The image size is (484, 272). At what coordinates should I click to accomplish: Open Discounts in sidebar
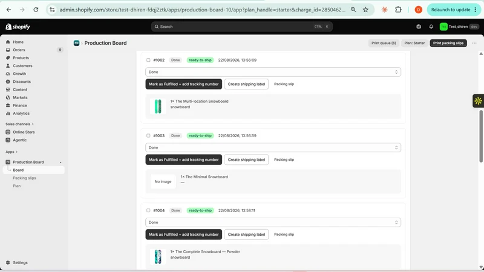pos(22,82)
